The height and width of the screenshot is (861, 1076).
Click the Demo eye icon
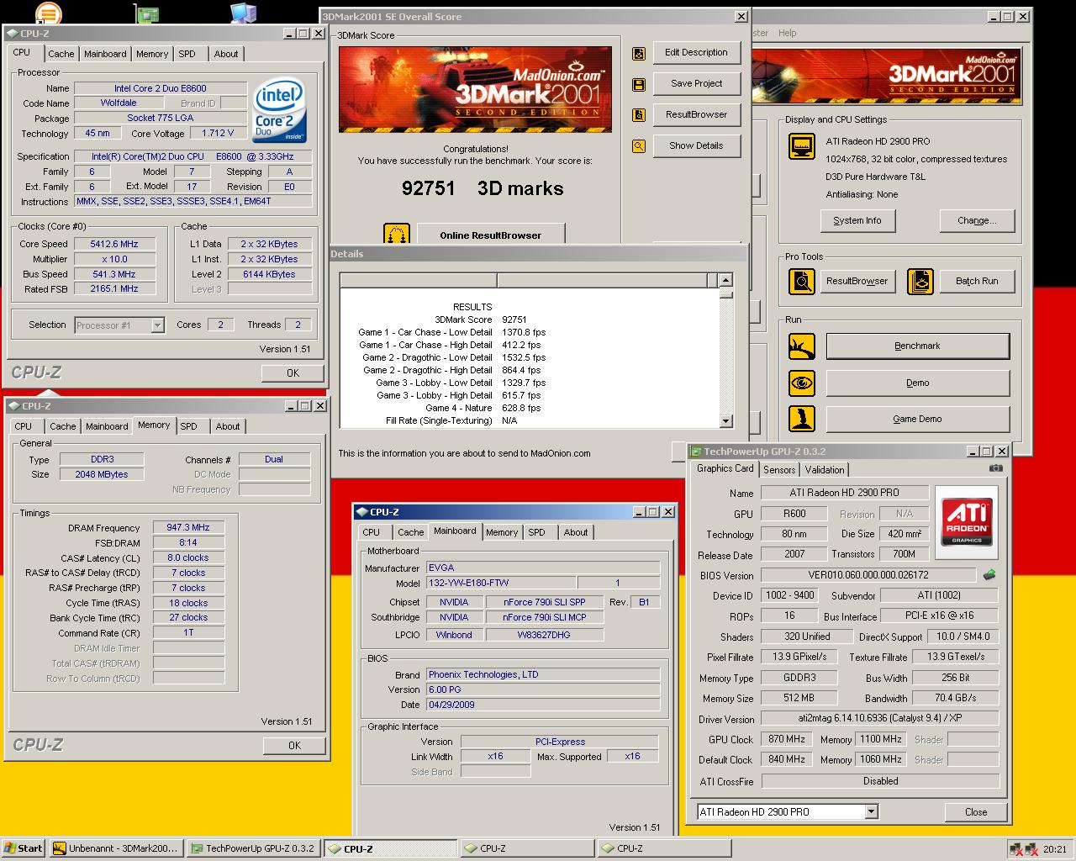pos(802,383)
